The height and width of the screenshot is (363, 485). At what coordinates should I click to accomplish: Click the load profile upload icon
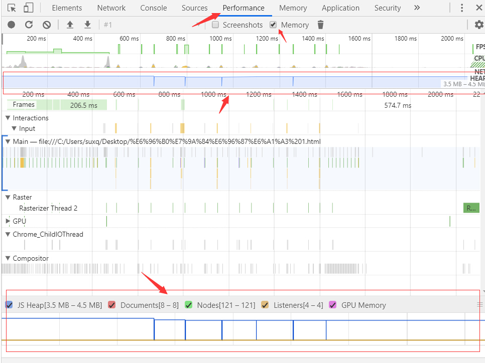70,25
